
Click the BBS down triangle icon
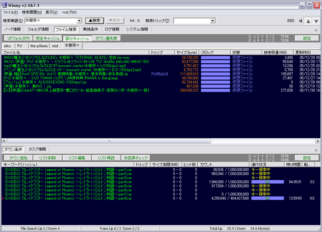coord(316,21)
